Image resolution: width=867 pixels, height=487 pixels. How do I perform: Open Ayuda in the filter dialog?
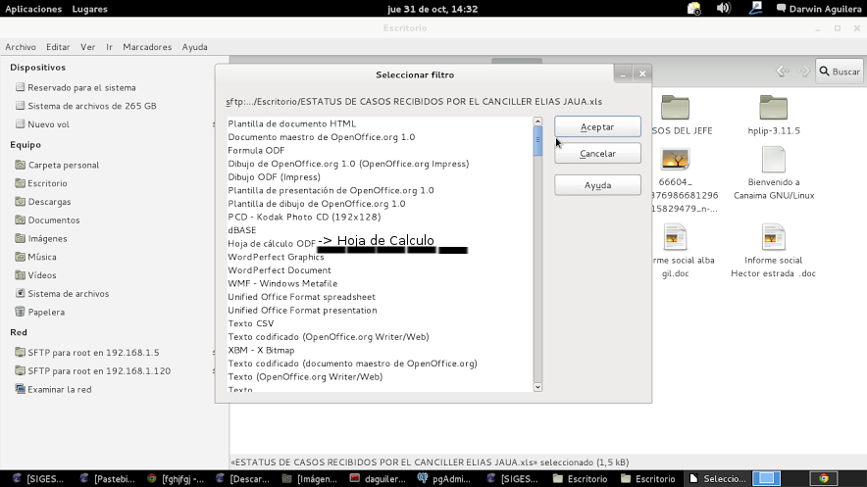[597, 185]
